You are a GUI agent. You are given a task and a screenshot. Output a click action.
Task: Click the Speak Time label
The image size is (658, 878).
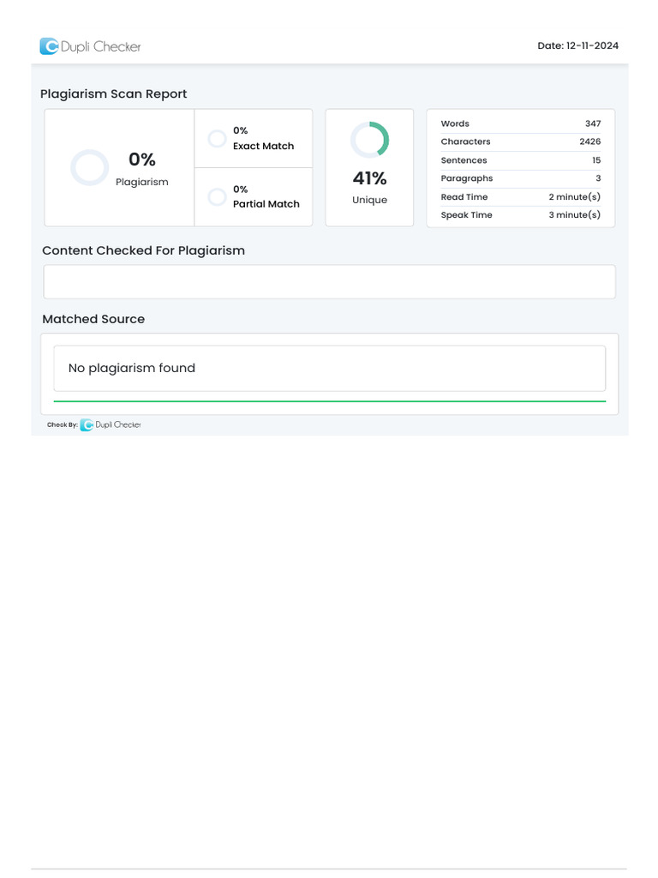tap(467, 214)
